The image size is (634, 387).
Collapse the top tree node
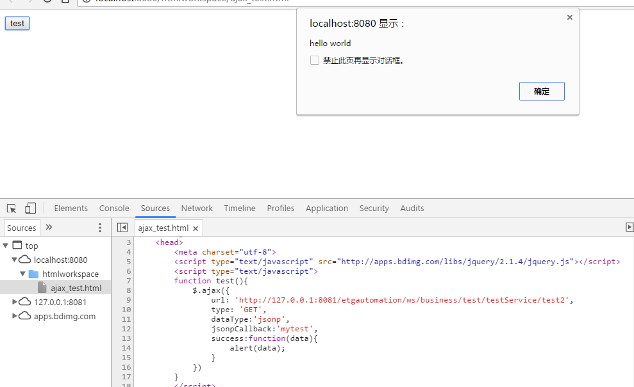[x=6, y=246]
